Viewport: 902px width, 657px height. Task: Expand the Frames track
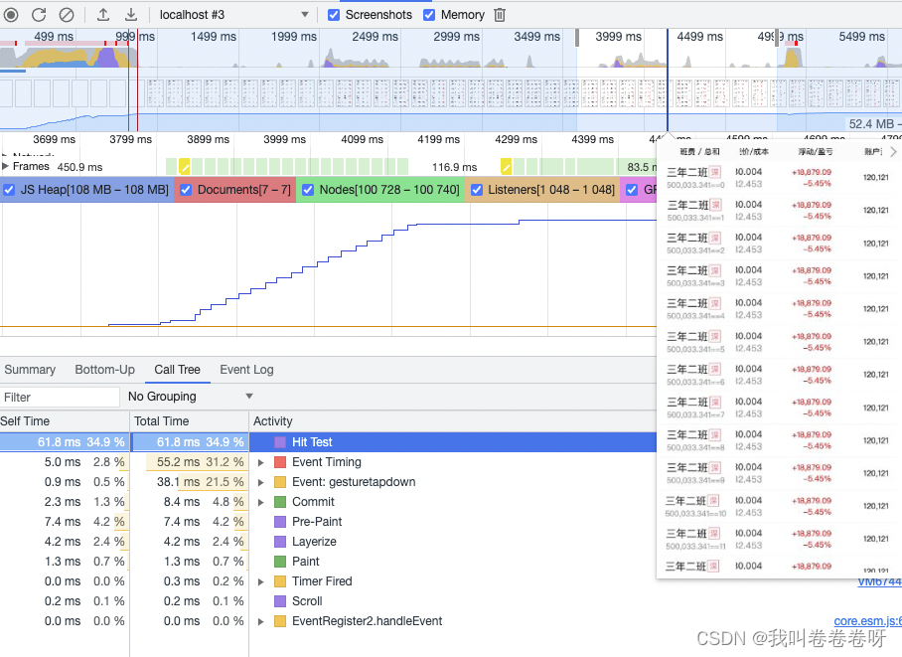5,166
